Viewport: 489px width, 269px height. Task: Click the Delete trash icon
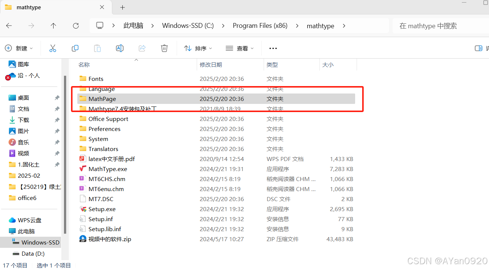[164, 48]
